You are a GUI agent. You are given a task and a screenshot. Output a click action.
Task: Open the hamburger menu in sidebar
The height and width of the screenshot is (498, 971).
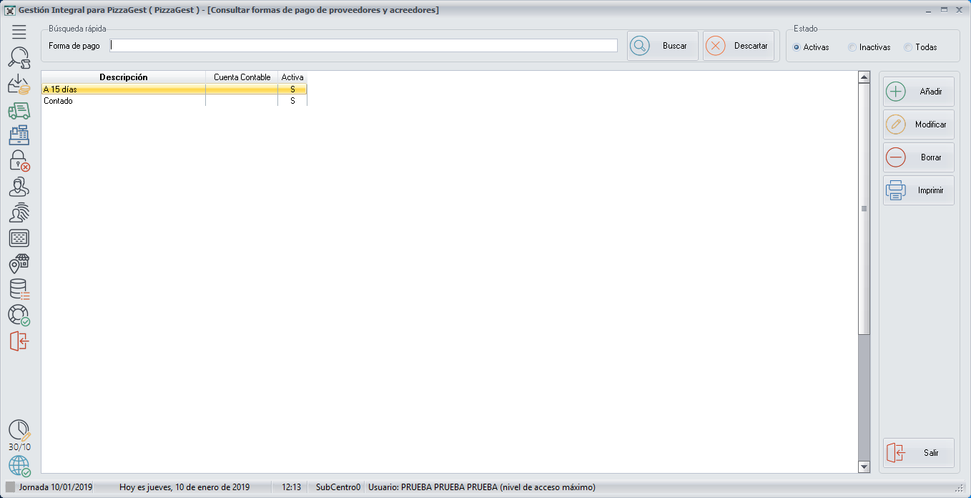pos(19,31)
